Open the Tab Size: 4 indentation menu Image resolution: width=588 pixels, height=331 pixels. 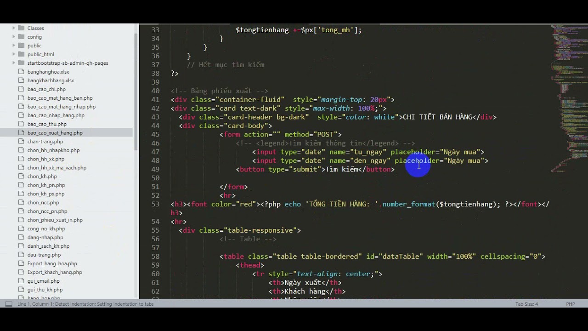click(526, 304)
